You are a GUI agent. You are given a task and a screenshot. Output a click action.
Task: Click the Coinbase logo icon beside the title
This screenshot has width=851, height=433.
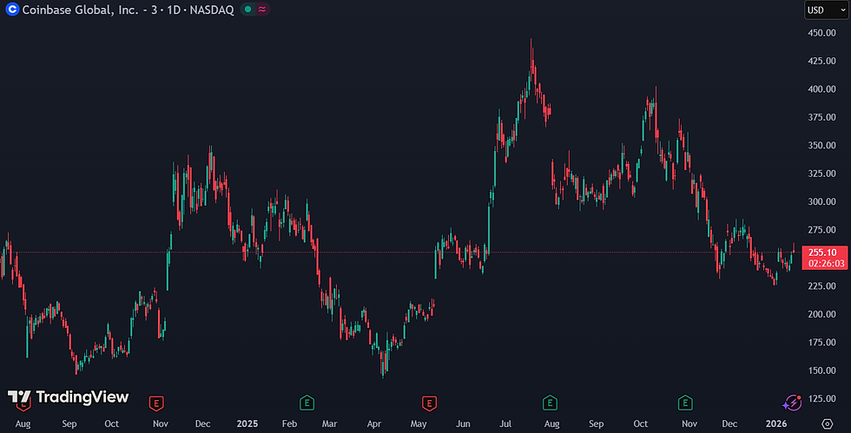coord(12,10)
